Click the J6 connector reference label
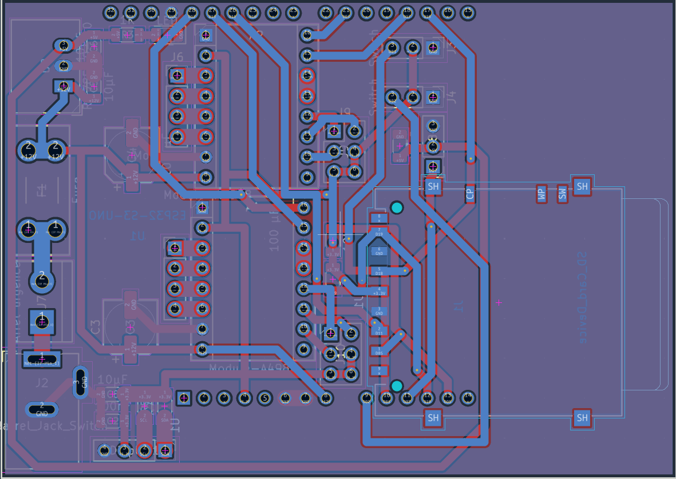This screenshot has width=676, height=479. (177, 57)
